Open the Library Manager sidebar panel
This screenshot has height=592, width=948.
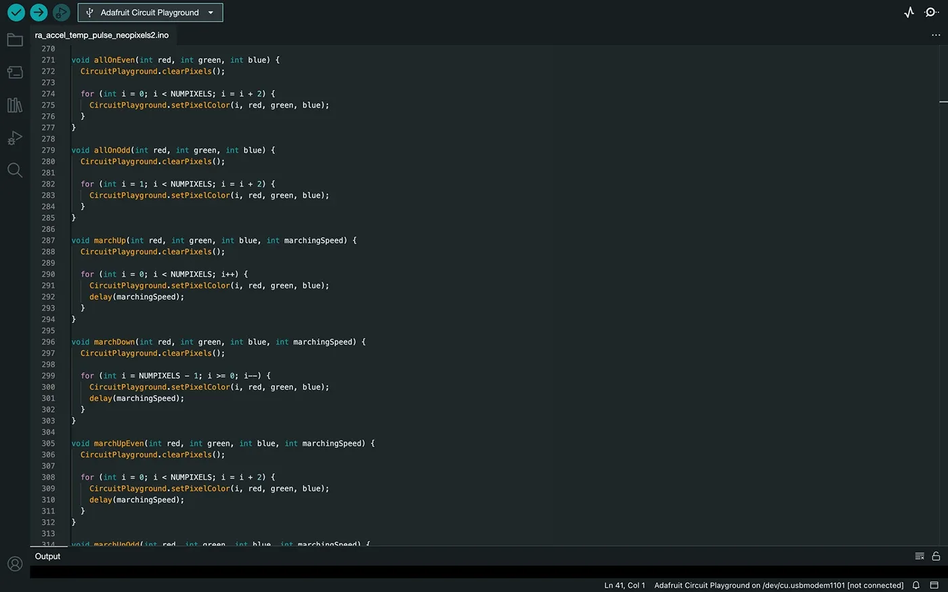(x=15, y=105)
